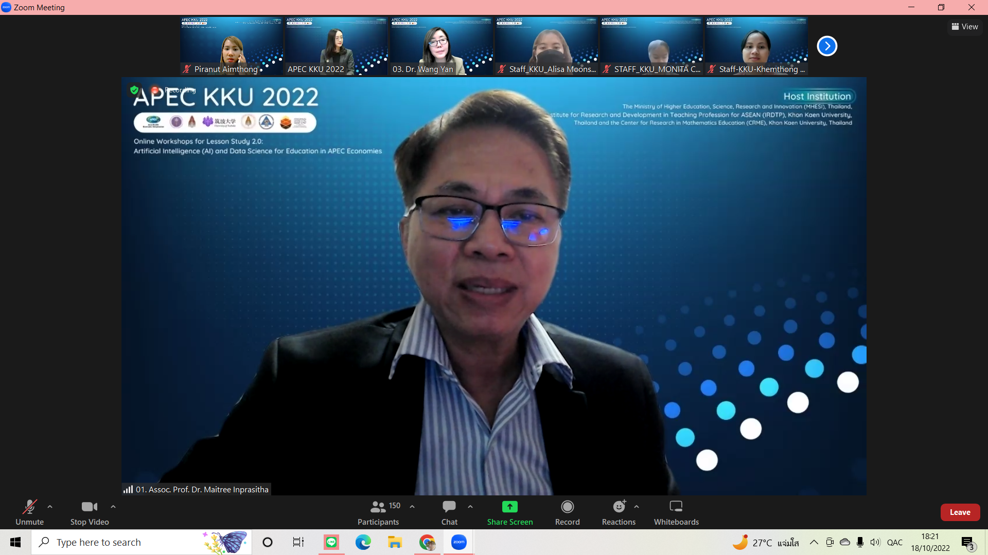The height and width of the screenshot is (555, 988).
Task: Select Dr. Wang Yan video thumbnail
Action: pyautogui.click(x=441, y=46)
